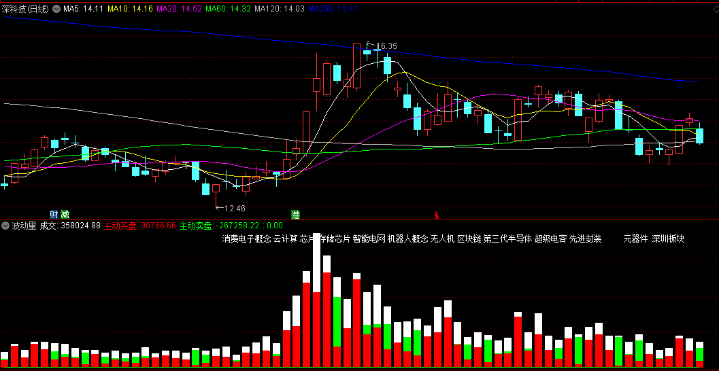The width and height of the screenshot is (719, 371).
Task: Click the 深科技(日线) chart title
Action: click(25, 9)
